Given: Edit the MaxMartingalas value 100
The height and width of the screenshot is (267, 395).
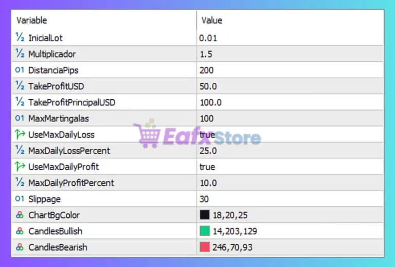Looking at the screenshot, I should click(207, 119).
